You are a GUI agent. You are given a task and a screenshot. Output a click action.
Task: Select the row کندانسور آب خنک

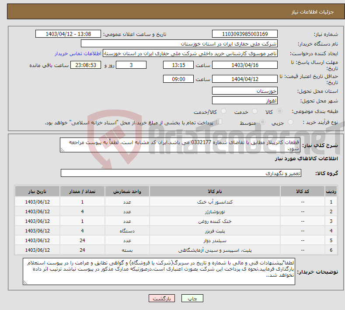[176, 202]
